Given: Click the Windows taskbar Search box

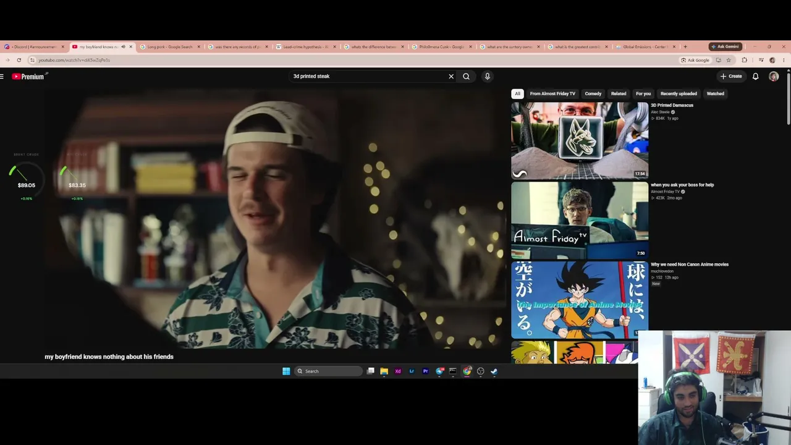Looking at the screenshot, I should (x=328, y=371).
